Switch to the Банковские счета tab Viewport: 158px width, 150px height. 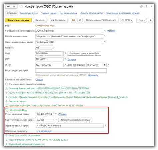tap(29, 13)
